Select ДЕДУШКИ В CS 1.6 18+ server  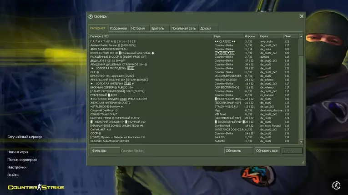194,60
